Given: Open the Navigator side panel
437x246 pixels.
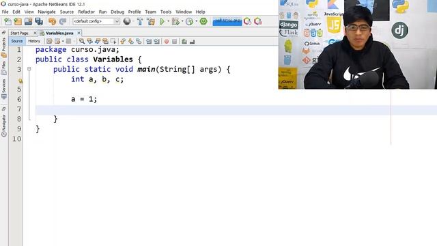Looking at the screenshot, I should click(x=3, y=126).
